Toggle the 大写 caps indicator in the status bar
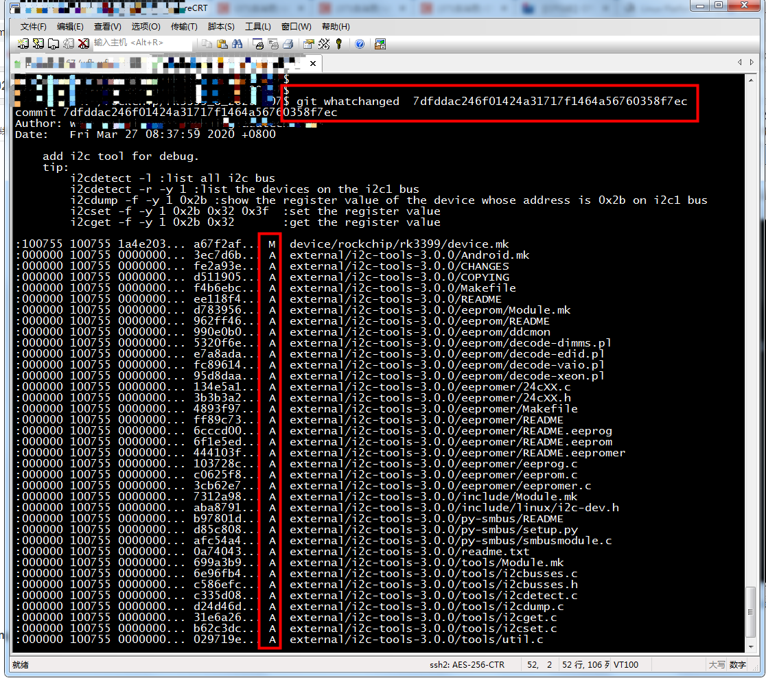The height and width of the screenshot is (678, 766). tap(715, 664)
